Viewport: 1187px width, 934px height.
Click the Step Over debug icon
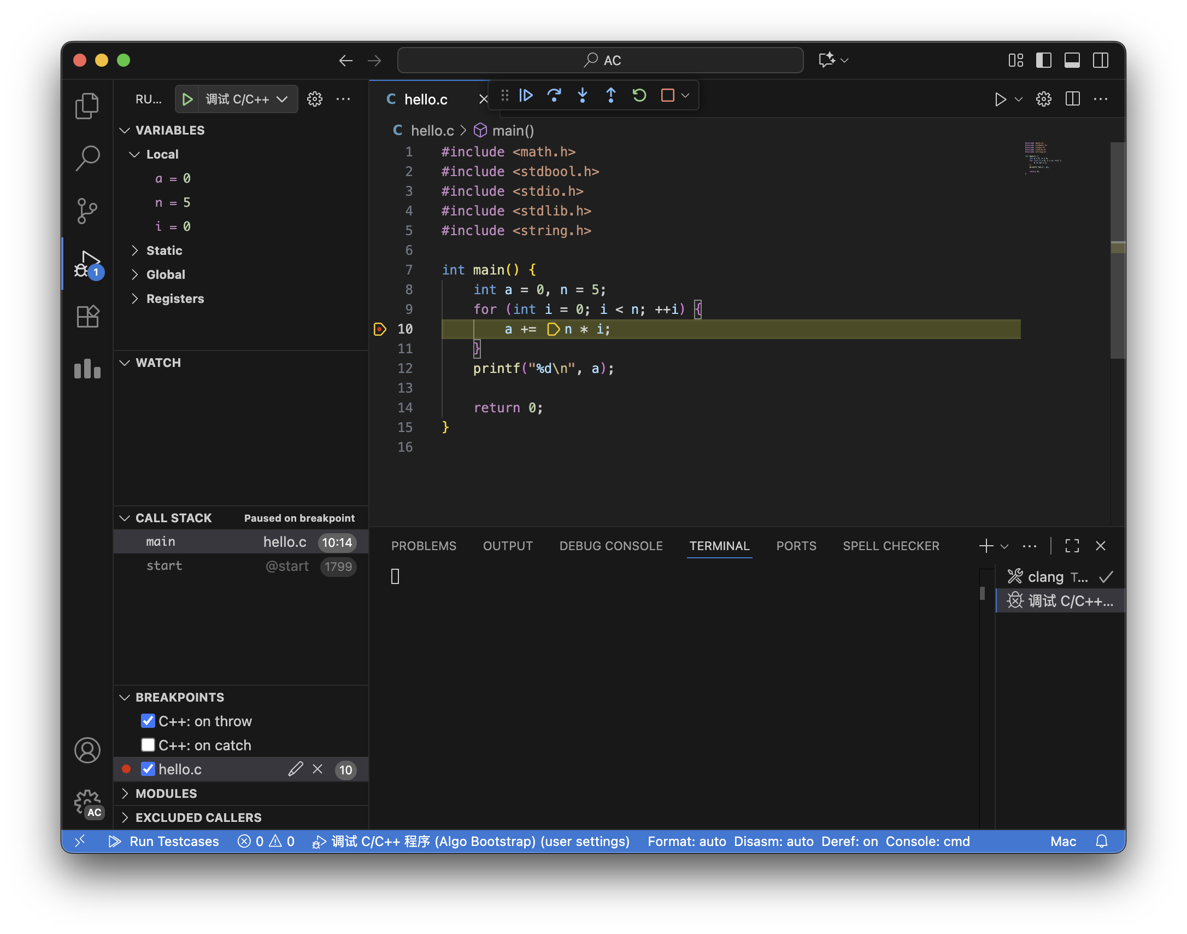click(554, 96)
